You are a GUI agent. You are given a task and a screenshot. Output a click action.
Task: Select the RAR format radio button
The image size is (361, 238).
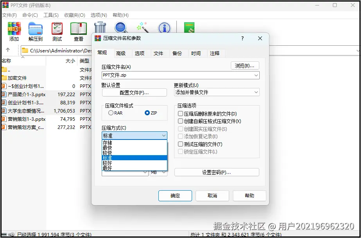111,113
